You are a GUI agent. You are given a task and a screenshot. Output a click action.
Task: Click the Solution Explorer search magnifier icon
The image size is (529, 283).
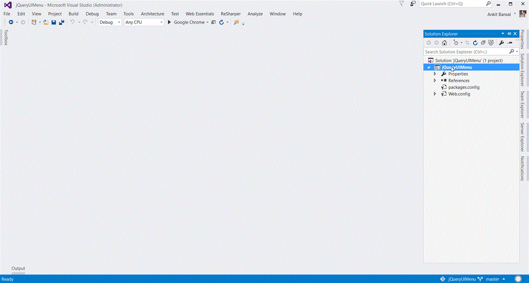511,52
